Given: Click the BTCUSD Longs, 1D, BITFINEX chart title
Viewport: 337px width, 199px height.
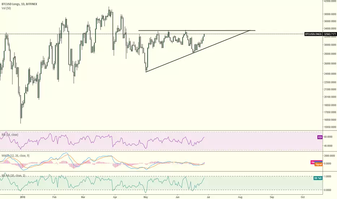Looking at the screenshot, I should [x=19, y=4].
